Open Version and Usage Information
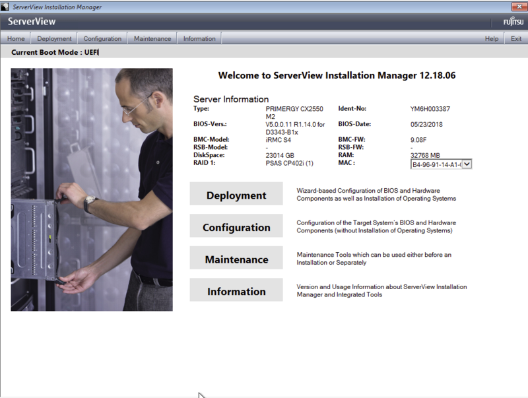The width and height of the screenshot is (528, 398). 236,290
